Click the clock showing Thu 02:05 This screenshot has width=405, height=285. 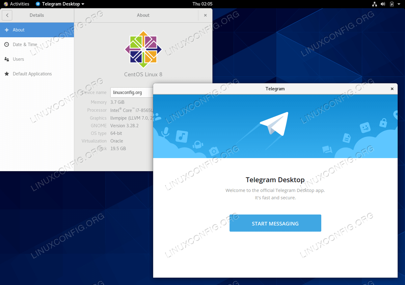[x=202, y=4]
